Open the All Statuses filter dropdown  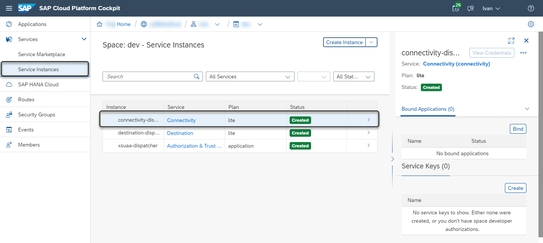354,76
